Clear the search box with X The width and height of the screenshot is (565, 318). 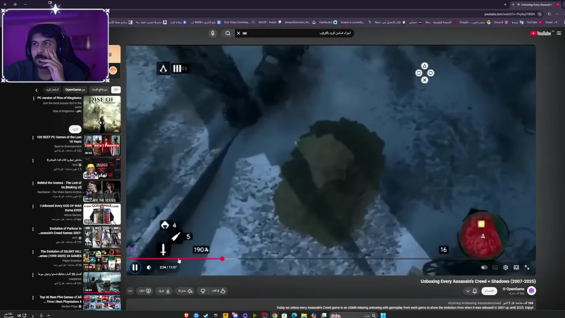coord(238,33)
